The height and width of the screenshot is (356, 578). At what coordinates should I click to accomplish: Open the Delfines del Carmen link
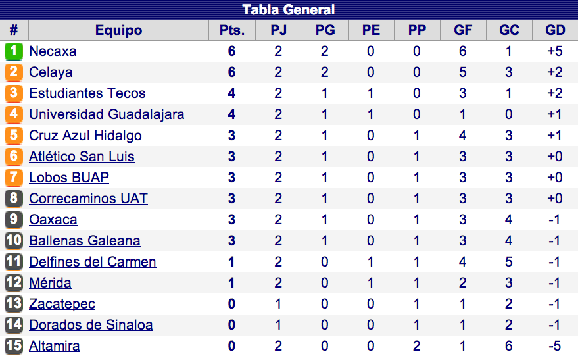coord(93,262)
